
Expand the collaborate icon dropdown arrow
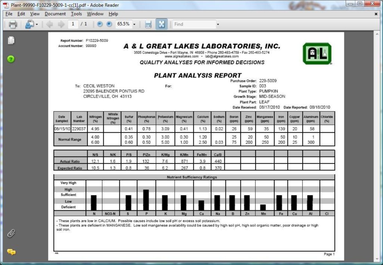click(37, 25)
